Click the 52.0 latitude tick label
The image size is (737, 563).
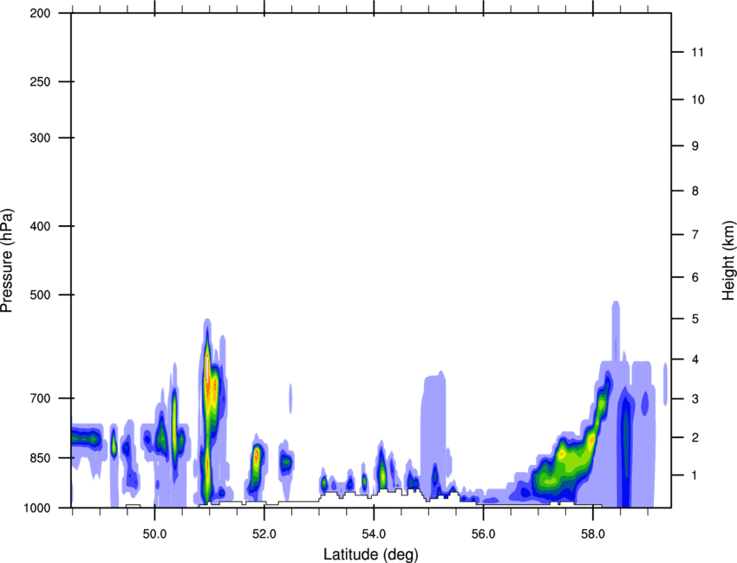pyautogui.click(x=264, y=534)
